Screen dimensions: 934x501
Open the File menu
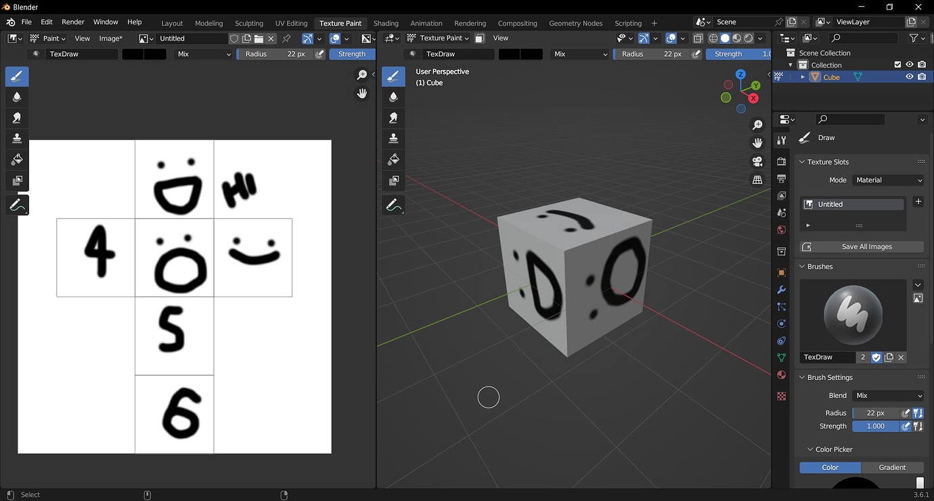(x=26, y=22)
